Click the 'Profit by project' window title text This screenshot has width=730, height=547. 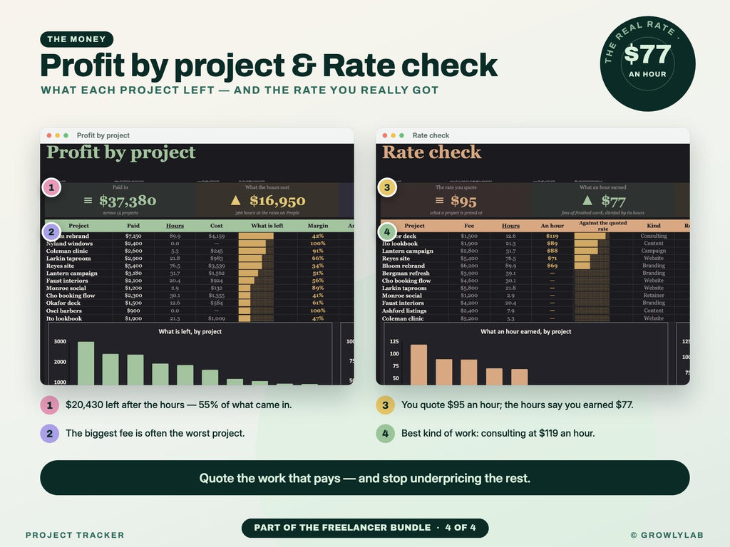point(103,135)
